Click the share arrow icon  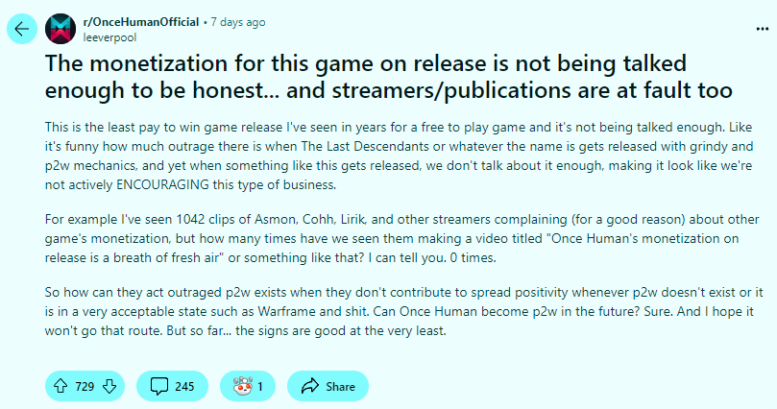click(309, 387)
